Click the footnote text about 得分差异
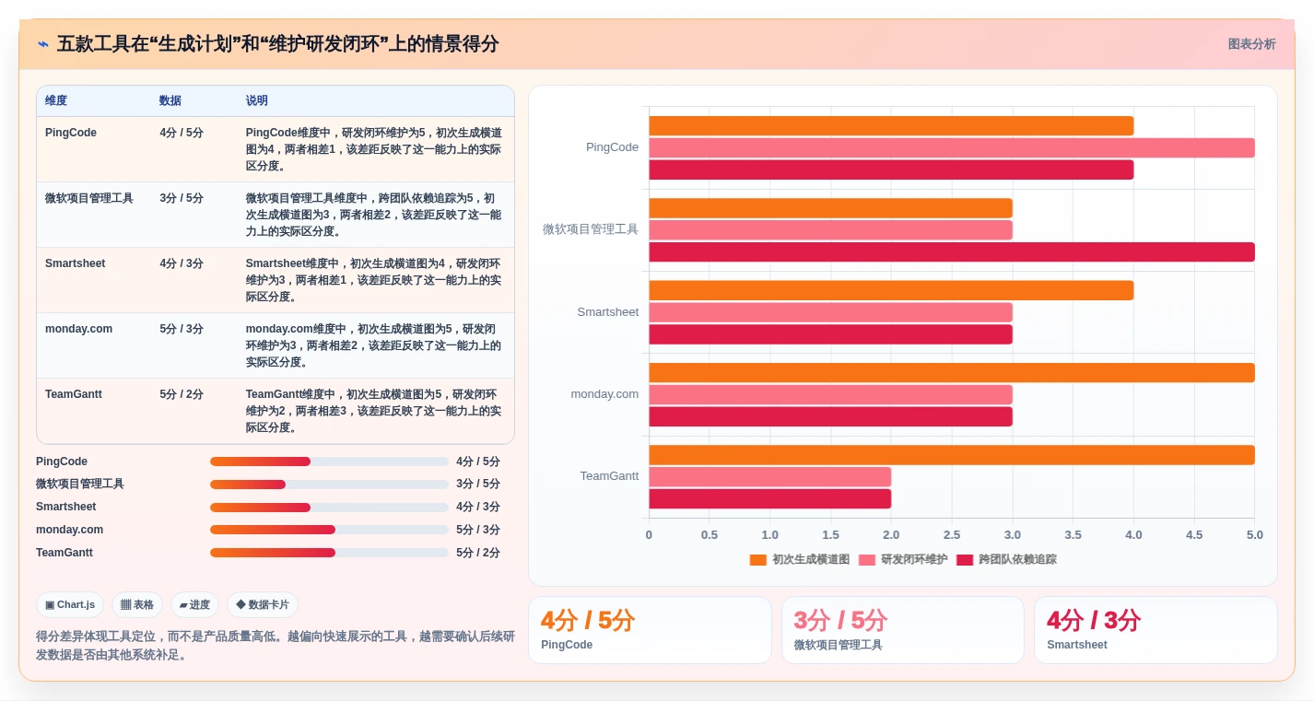Viewport: 1314px width, 701px height. pyautogui.click(x=276, y=646)
